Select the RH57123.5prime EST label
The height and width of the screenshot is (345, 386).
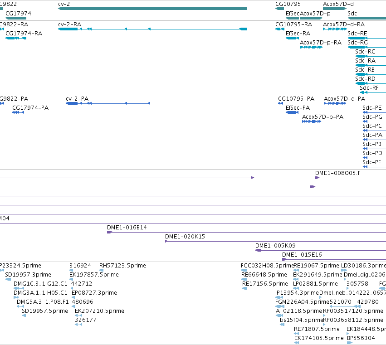(122, 266)
